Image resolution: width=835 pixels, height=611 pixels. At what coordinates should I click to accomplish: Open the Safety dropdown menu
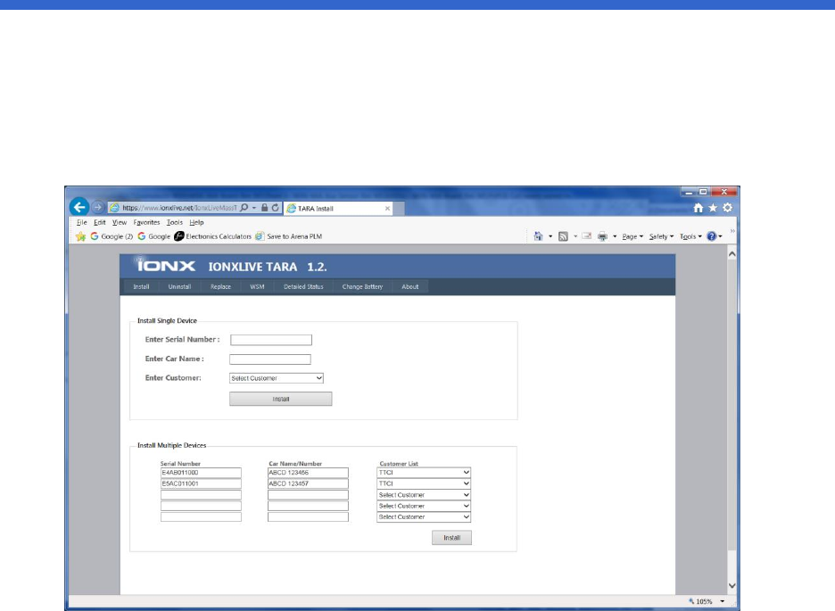661,236
